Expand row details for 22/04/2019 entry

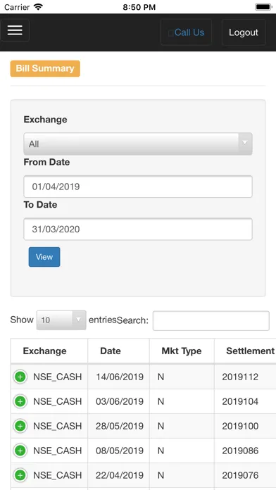click(x=20, y=475)
